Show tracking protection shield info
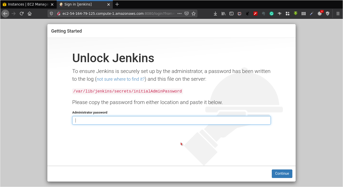The width and height of the screenshot is (343, 187). pyautogui.click(x=51, y=14)
